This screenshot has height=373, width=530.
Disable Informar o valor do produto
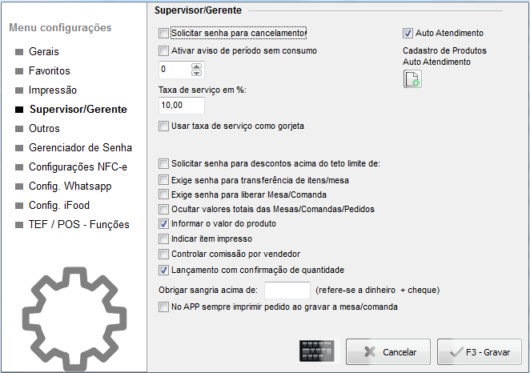(163, 223)
